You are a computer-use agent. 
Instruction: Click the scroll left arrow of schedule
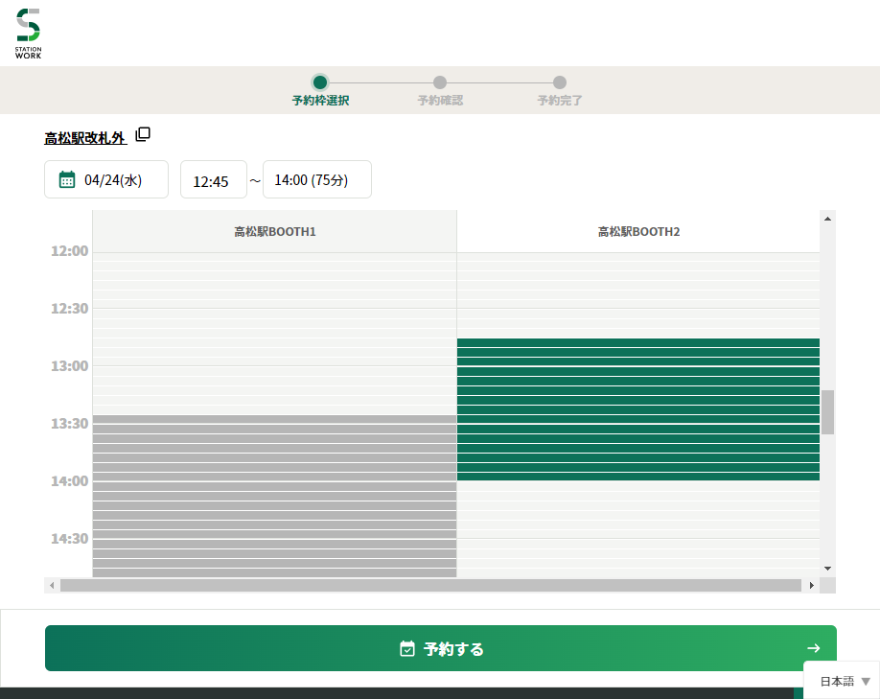click(x=52, y=585)
